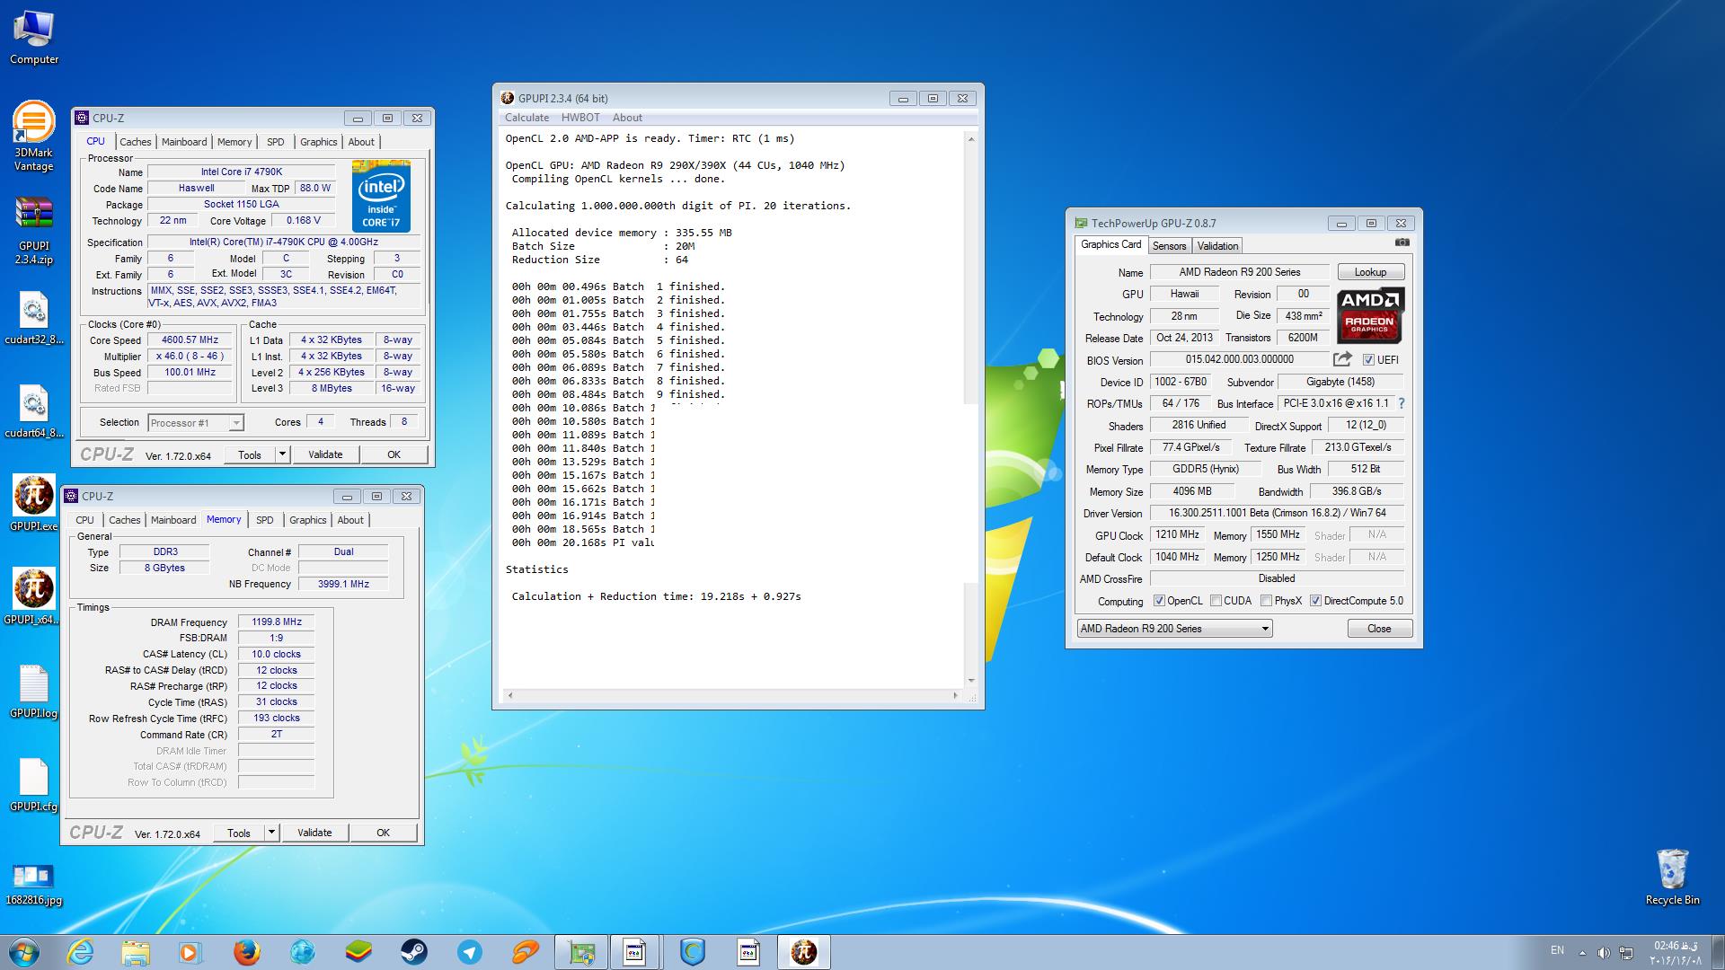Click the Close button in GPU-Z

coord(1379,629)
